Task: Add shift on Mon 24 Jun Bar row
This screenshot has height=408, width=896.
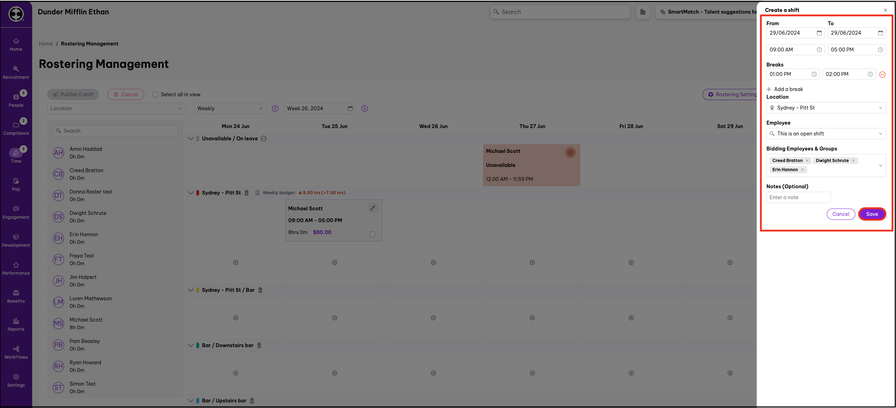Action: [x=236, y=318]
